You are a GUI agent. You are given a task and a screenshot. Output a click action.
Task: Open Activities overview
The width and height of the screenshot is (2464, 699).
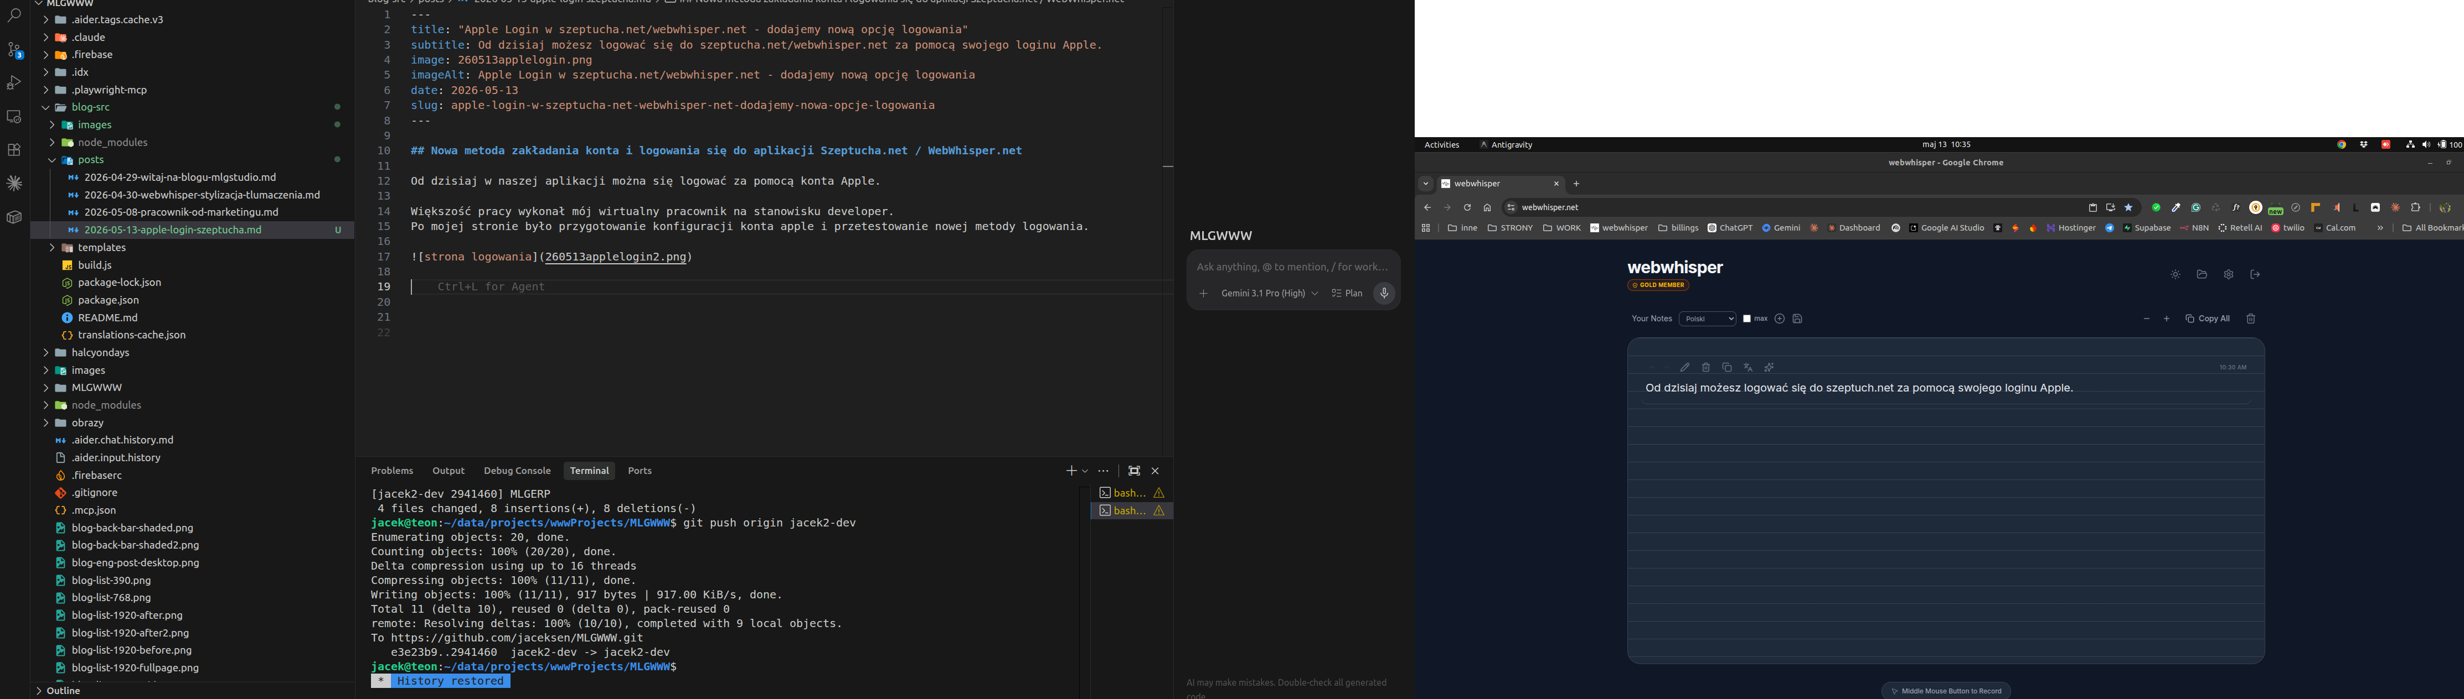(x=1441, y=145)
